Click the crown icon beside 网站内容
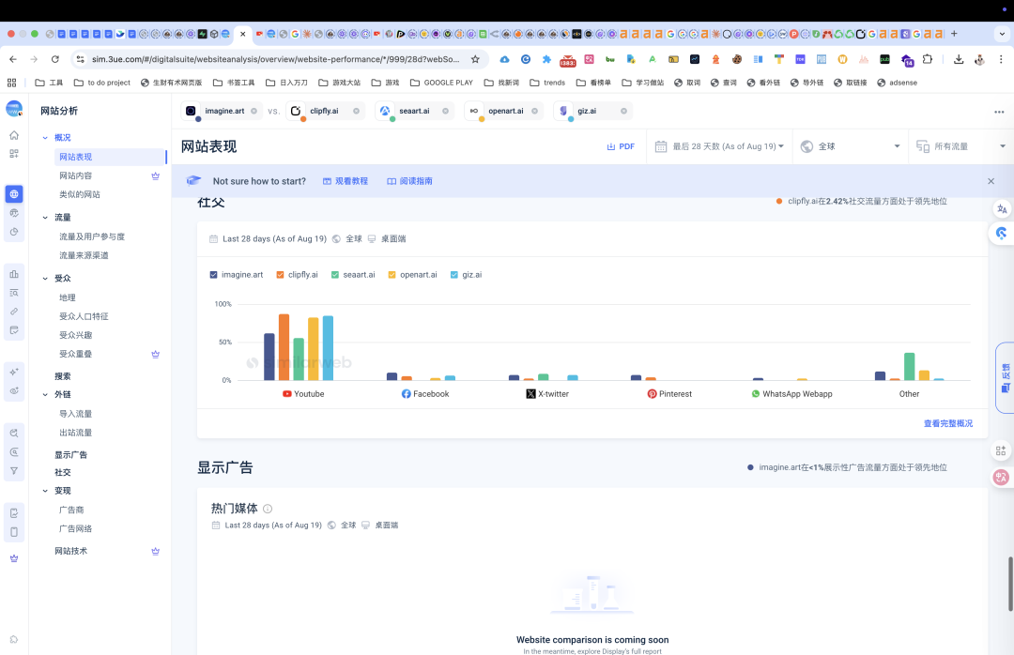The height and width of the screenshot is (655, 1014). pyautogui.click(x=155, y=175)
